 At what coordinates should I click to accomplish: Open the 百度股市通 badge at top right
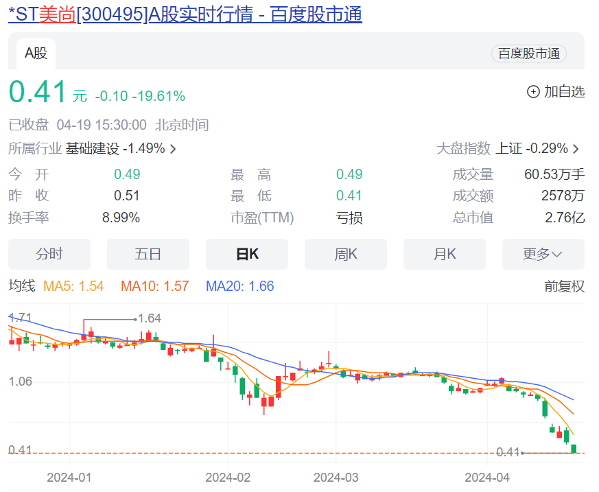528,53
